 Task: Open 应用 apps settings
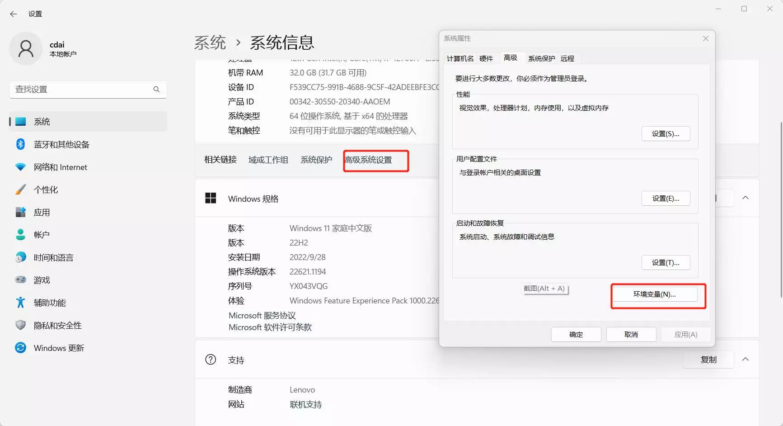[x=88, y=212]
